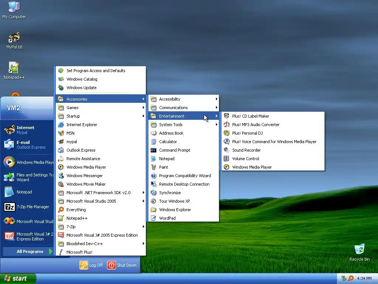Viewport: 378px width, 284px height.
Task: Click Notepad++ in the programs list
Action: pos(101,218)
